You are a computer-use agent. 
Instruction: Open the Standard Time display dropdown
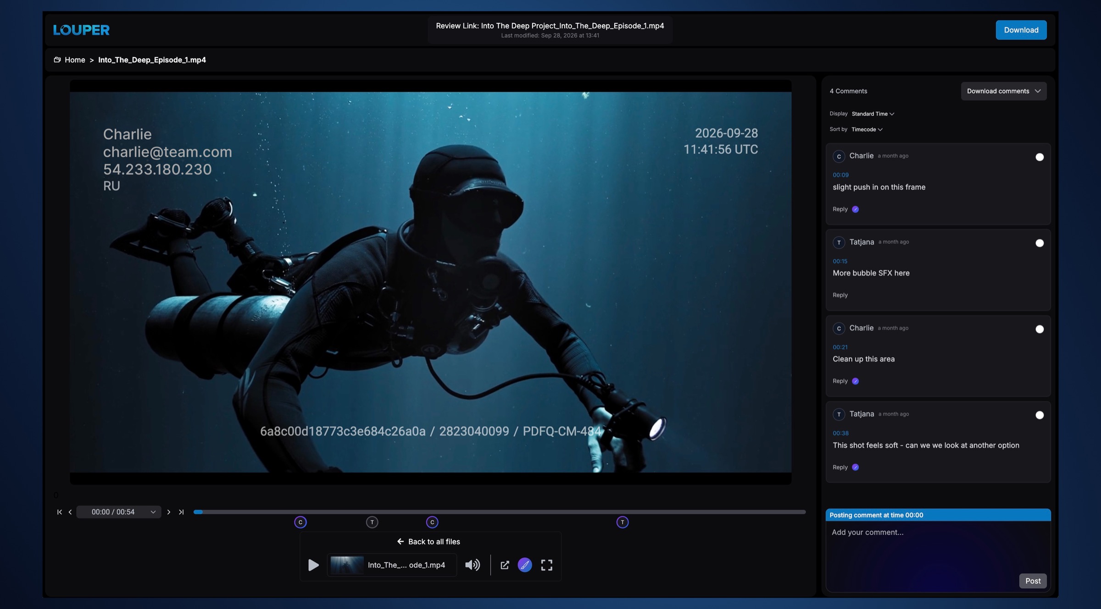click(873, 114)
